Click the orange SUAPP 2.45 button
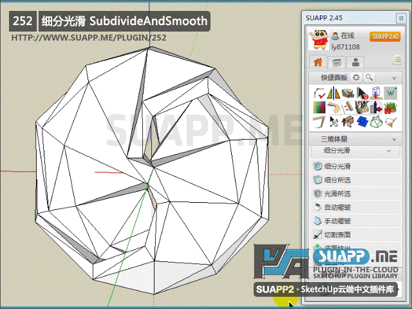The height and width of the screenshot is (309, 412). click(385, 37)
